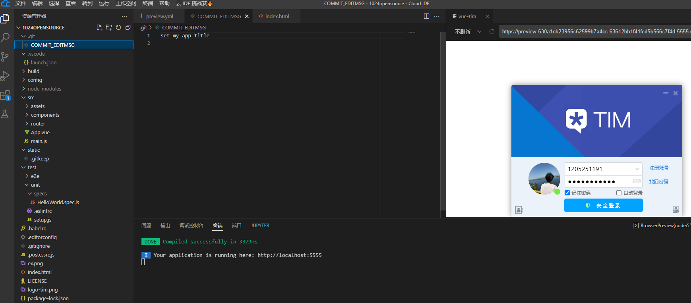Click the 注册账号 link
Screen dimensions: 691x303
pyautogui.click(x=659, y=168)
